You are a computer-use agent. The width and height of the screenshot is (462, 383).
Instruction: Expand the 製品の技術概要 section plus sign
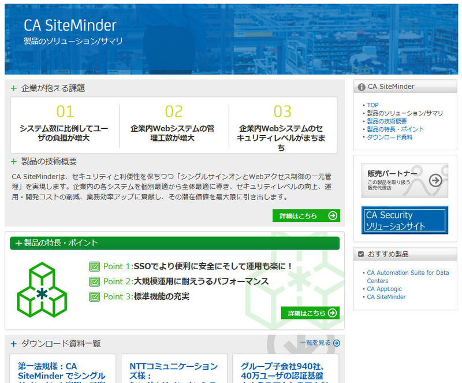[14, 161]
